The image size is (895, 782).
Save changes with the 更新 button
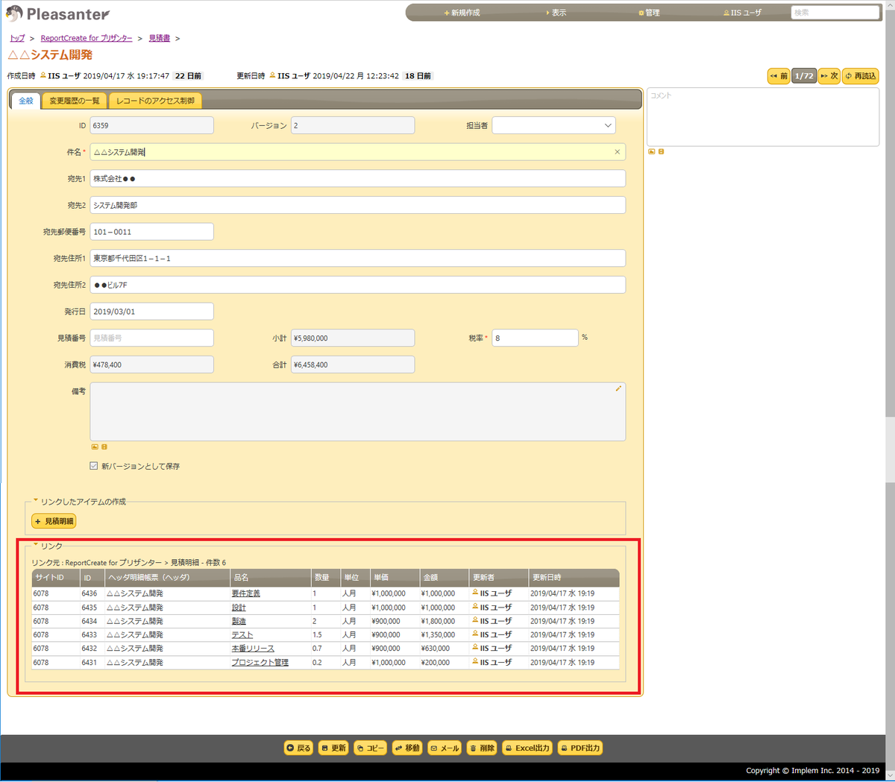(x=333, y=748)
